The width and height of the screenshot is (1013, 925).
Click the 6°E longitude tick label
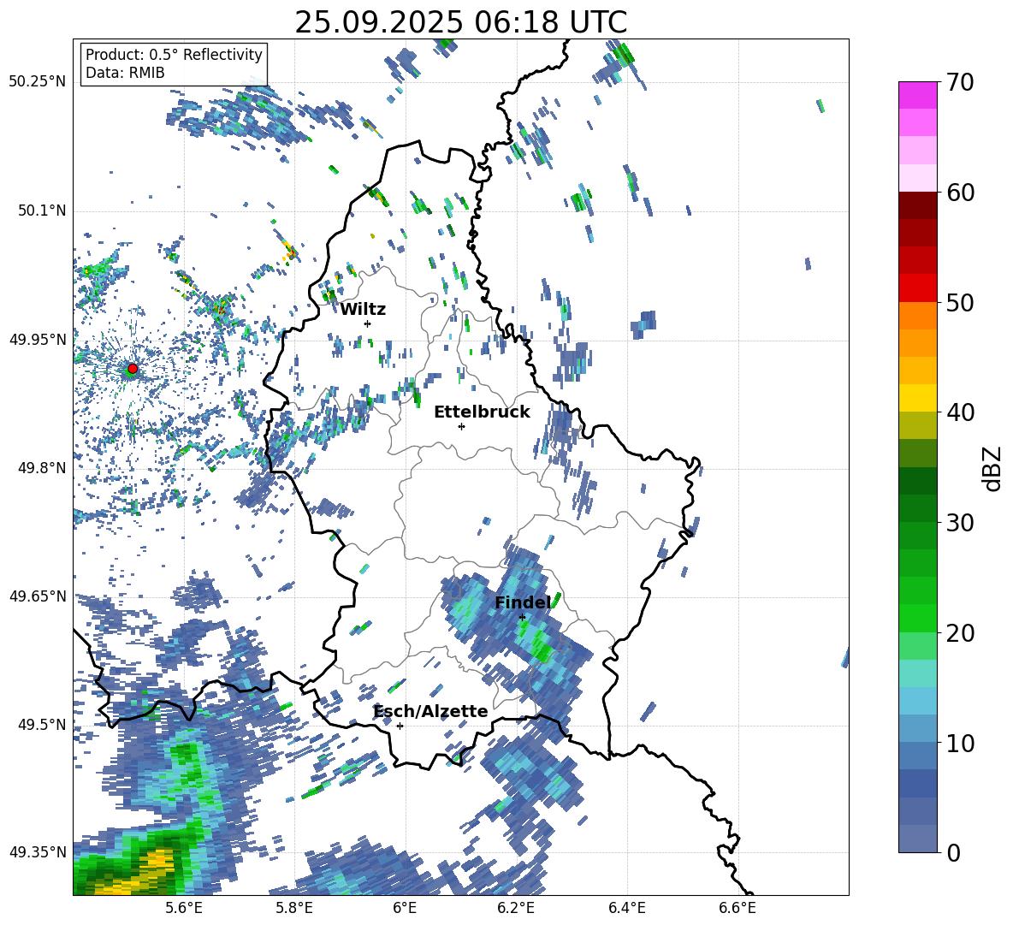pyautogui.click(x=405, y=908)
